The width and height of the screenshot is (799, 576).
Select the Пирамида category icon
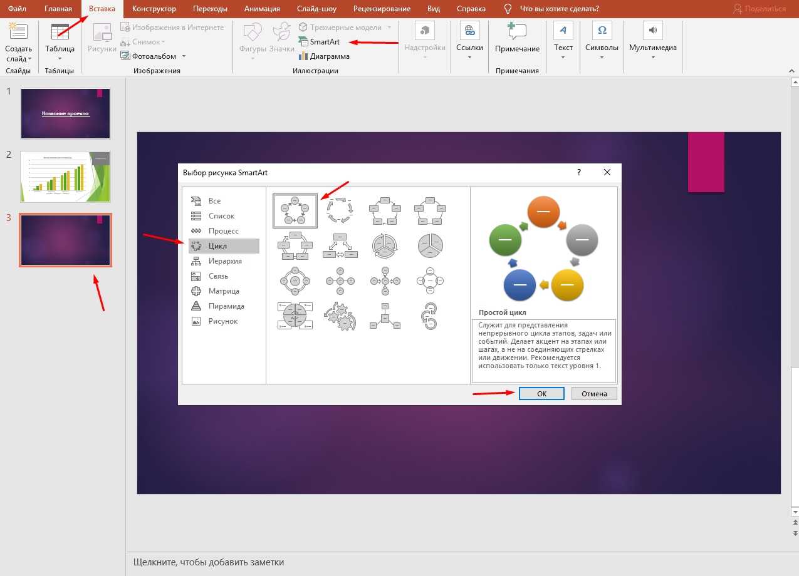point(196,306)
